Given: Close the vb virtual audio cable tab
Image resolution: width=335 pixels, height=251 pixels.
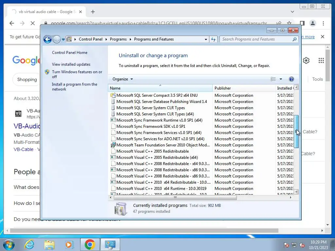Looking at the screenshot, I should coord(80,12).
